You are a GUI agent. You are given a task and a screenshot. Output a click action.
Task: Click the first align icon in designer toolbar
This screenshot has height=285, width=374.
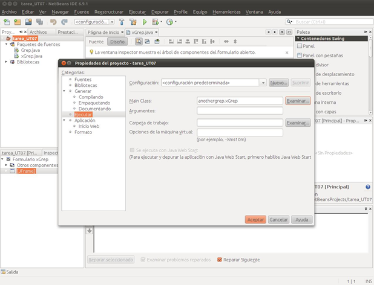tap(171, 42)
